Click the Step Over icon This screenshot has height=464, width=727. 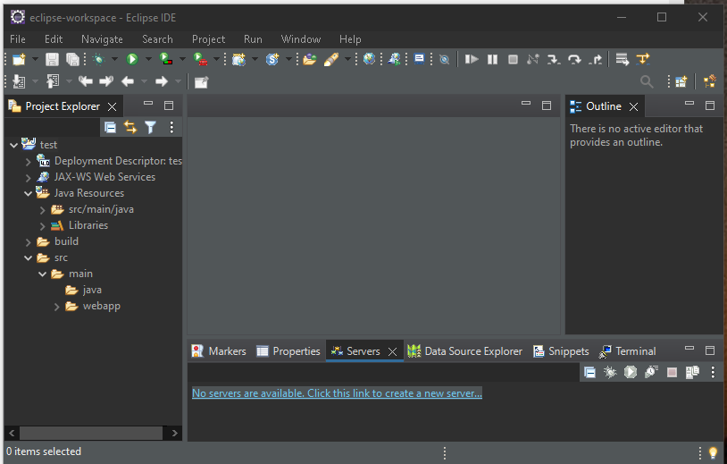(574, 59)
